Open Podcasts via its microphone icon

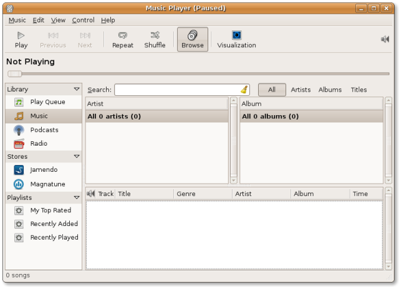click(x=19, y=130)
